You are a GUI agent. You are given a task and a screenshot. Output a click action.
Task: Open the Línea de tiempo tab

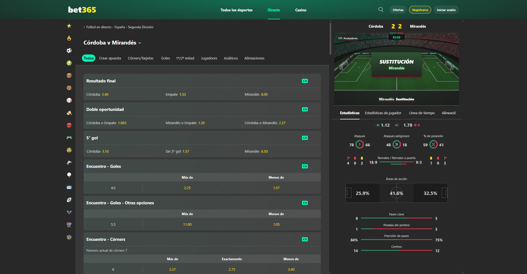point(422,113)
